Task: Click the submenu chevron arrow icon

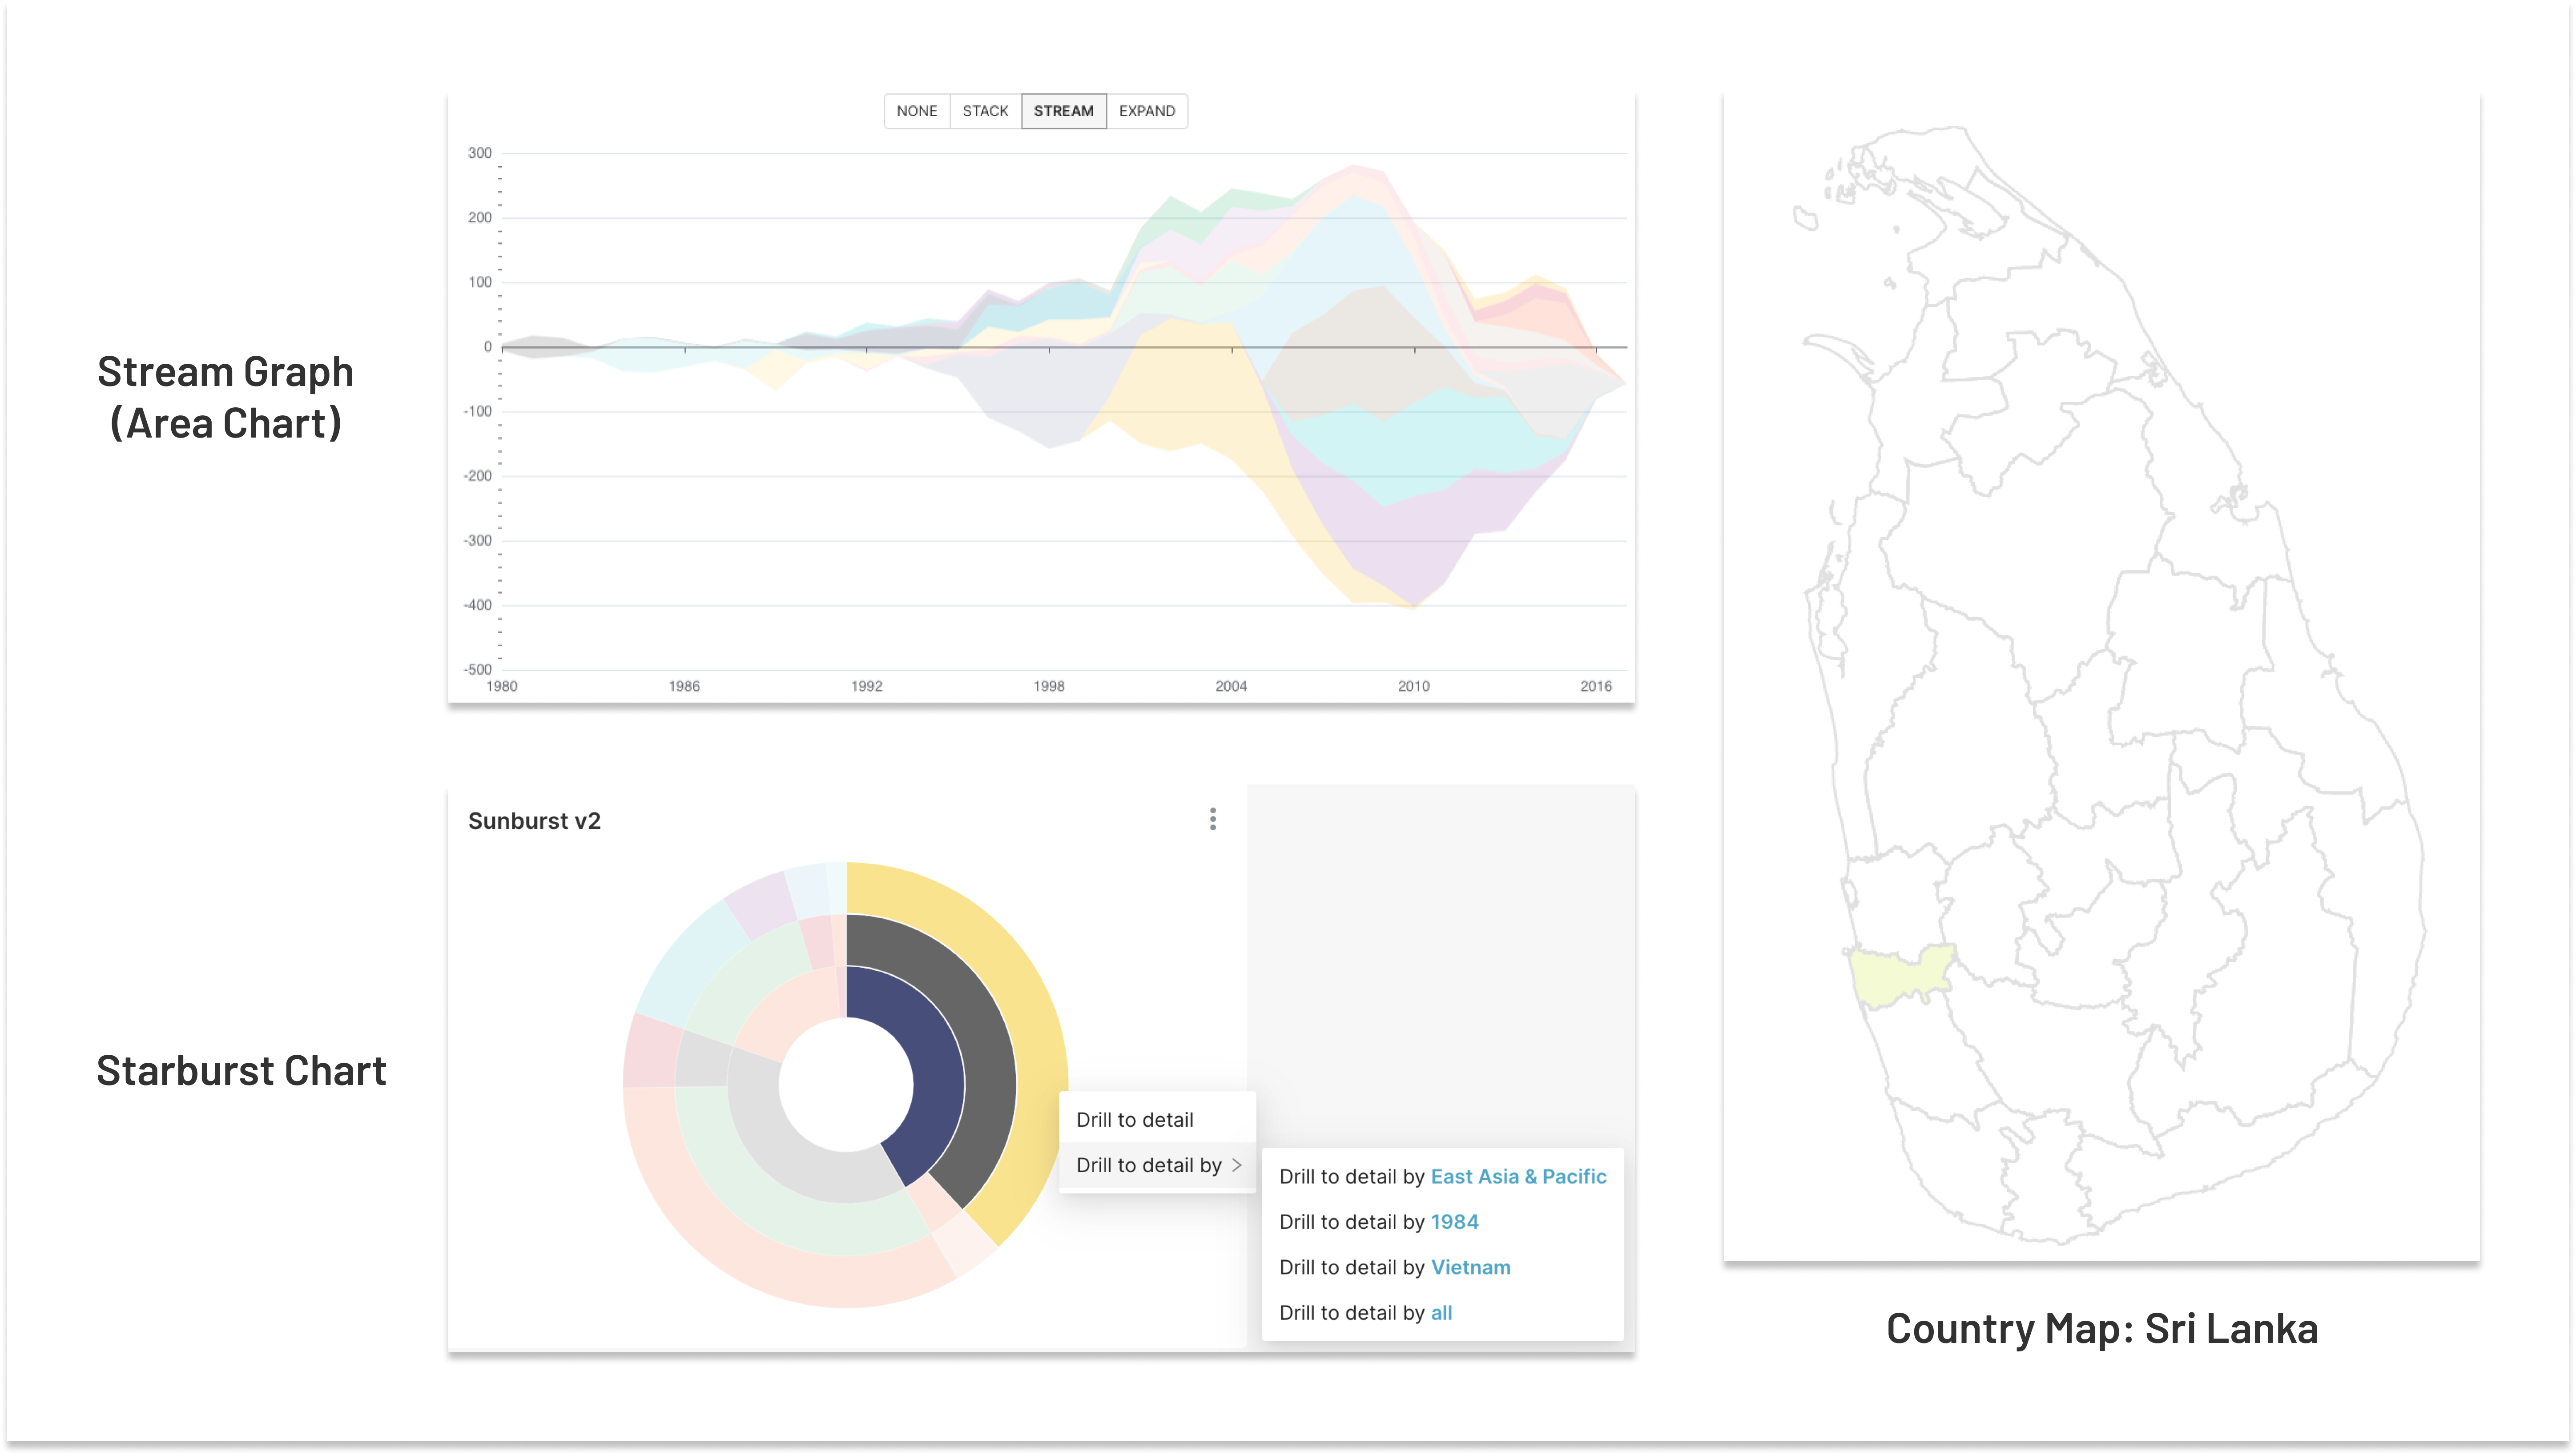Action: 1237,1165
